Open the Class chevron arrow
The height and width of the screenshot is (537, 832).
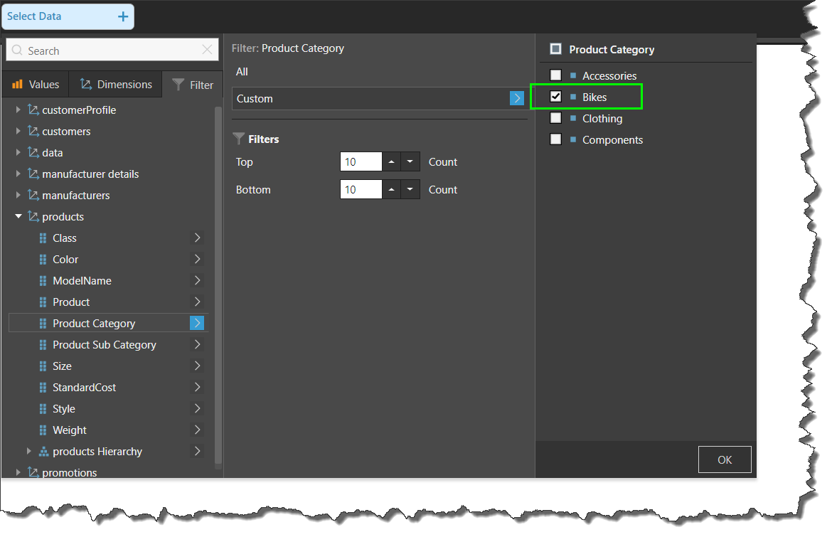pos(197,238)
